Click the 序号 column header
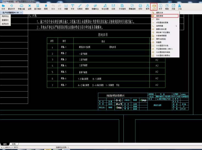The width and height of the screenshot is (202, 150). (52, 41)
